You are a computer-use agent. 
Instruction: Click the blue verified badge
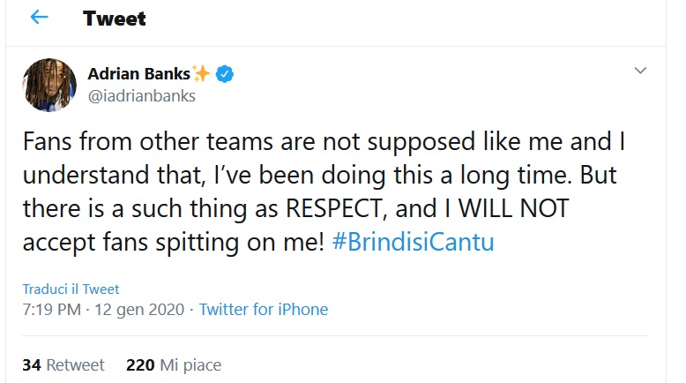(x=227, y=74)
